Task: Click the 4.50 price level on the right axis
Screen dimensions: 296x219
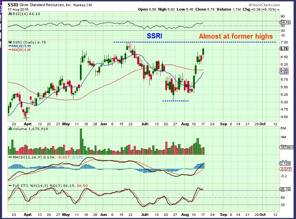Action: 284,117
